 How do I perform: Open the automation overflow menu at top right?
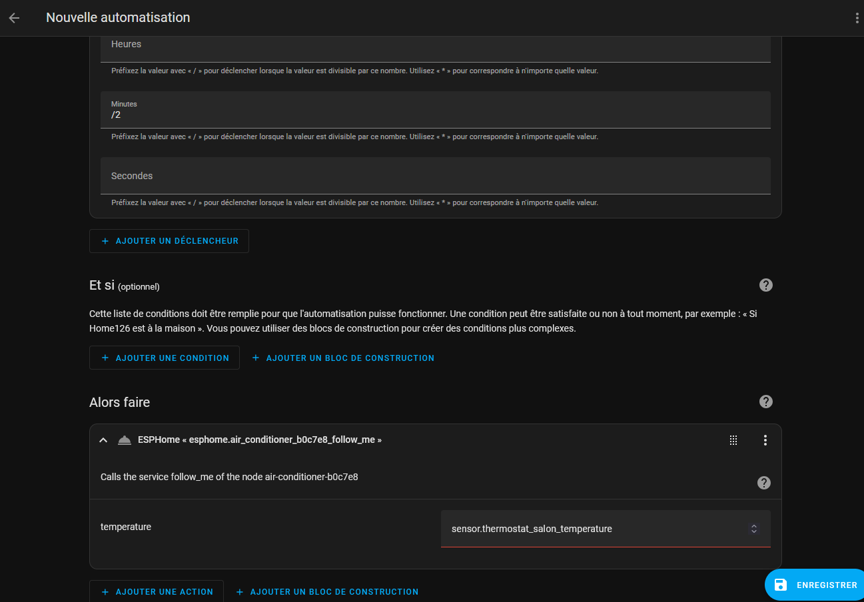click(857, 18)
